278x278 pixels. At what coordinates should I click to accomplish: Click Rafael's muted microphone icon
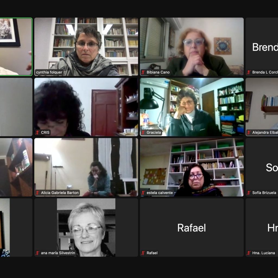point(143,253)
